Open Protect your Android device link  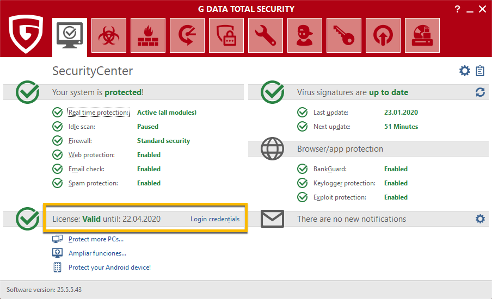tap(109, 267)
